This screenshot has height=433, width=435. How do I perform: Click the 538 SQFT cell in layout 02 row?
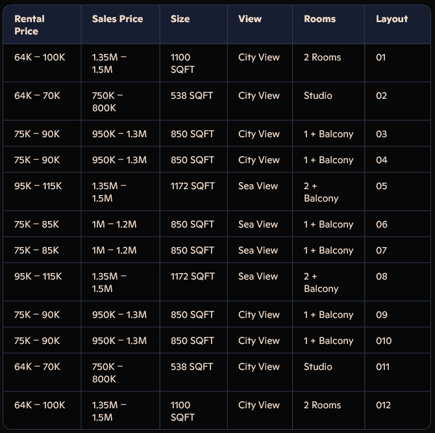tap(192, 96)
